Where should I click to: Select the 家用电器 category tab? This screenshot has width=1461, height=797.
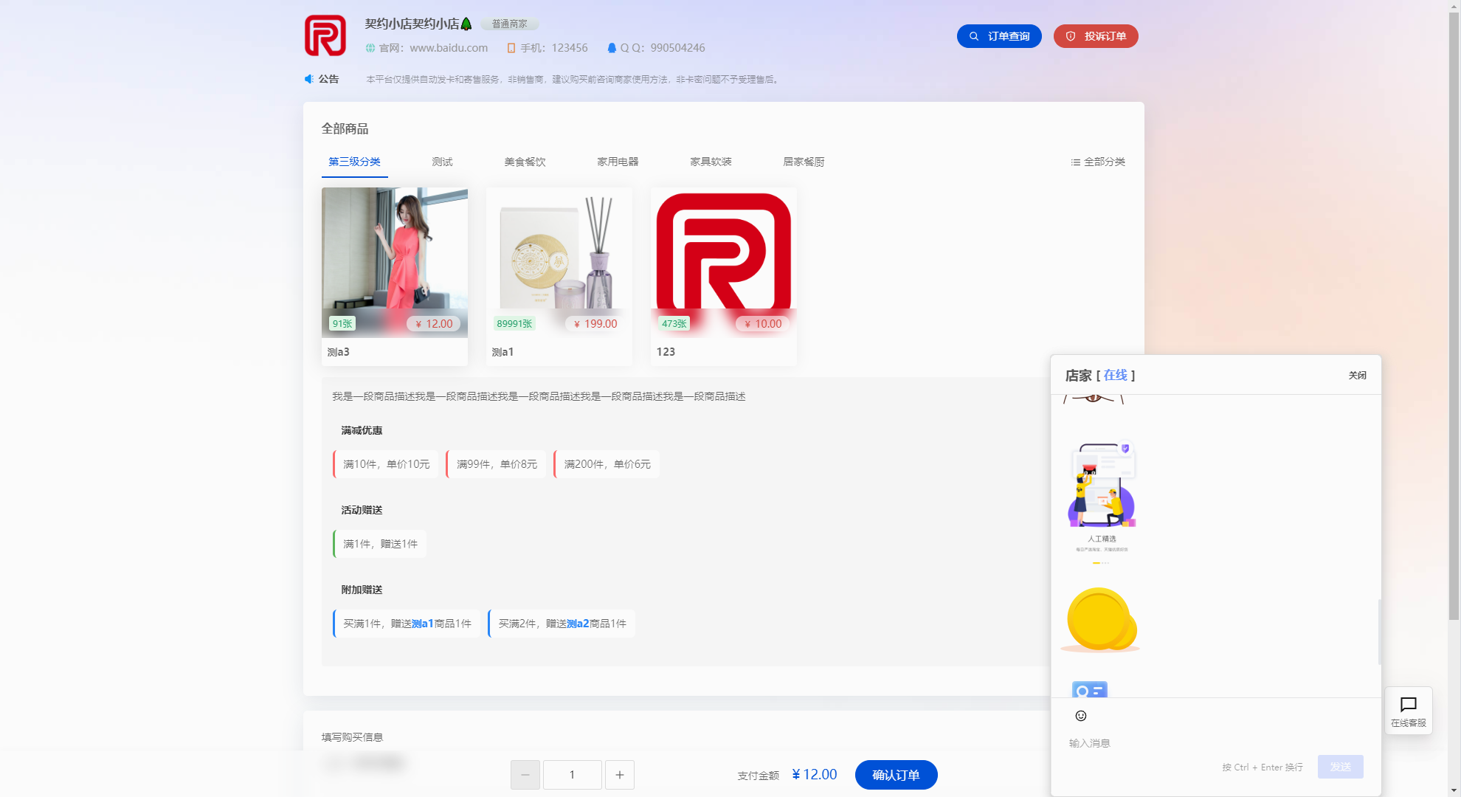coord(618,162)
